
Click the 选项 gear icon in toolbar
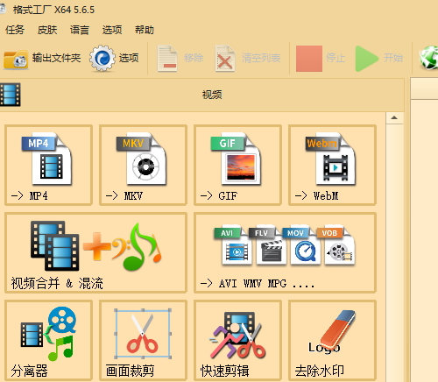[x=102, y=58]
